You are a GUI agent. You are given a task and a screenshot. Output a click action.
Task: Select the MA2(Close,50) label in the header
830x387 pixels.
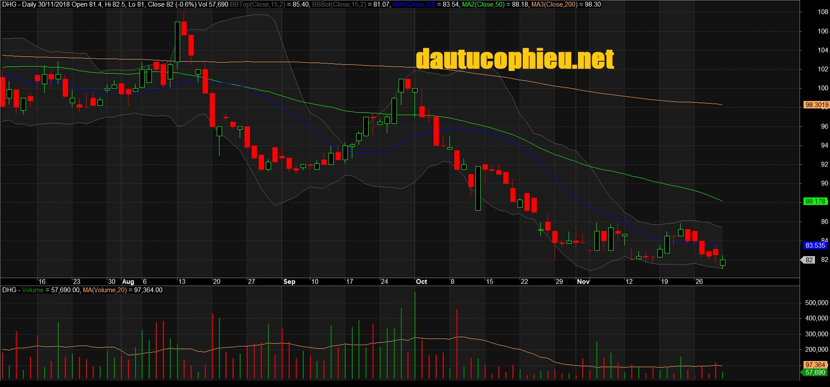click(483, 4)
